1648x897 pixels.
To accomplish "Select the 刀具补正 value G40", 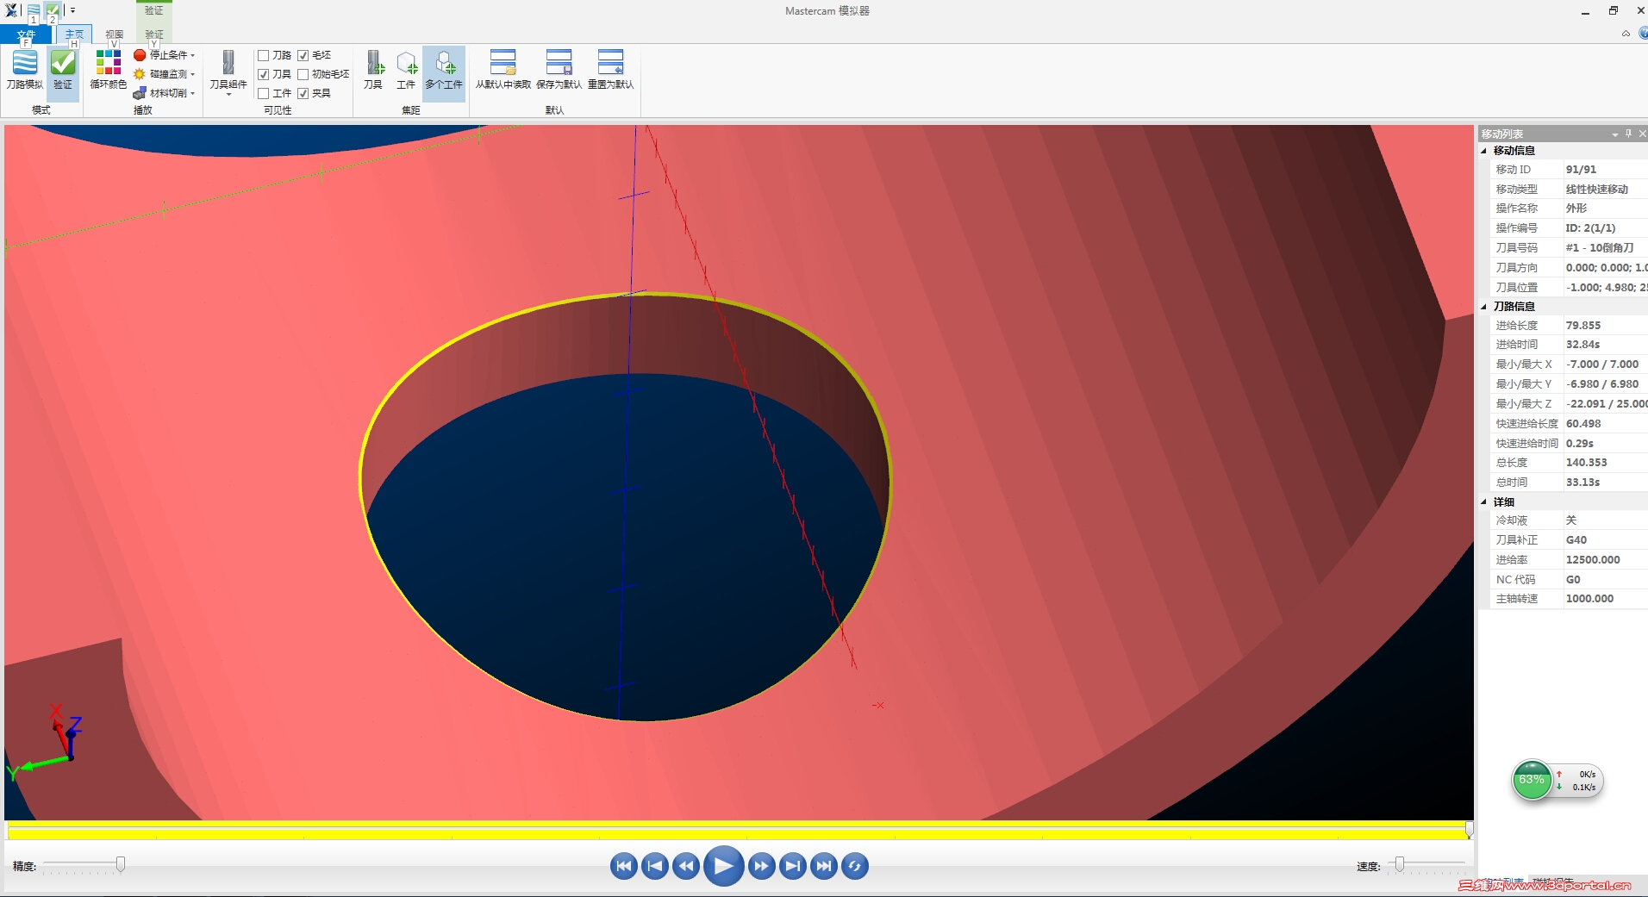I will (x=1576, y=540).
